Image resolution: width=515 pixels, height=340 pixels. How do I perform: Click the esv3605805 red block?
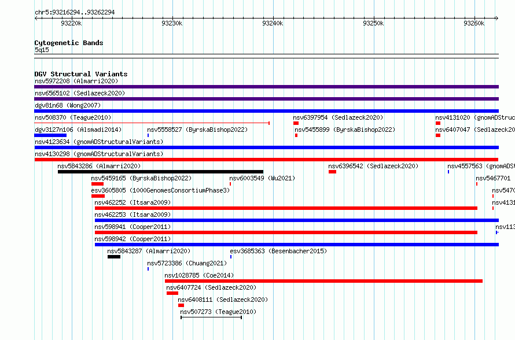coord(98,196)
